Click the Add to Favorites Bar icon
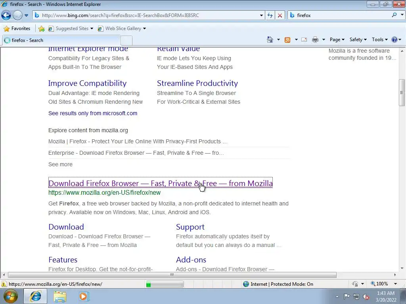406x304 pixels. tap(41, 28)
